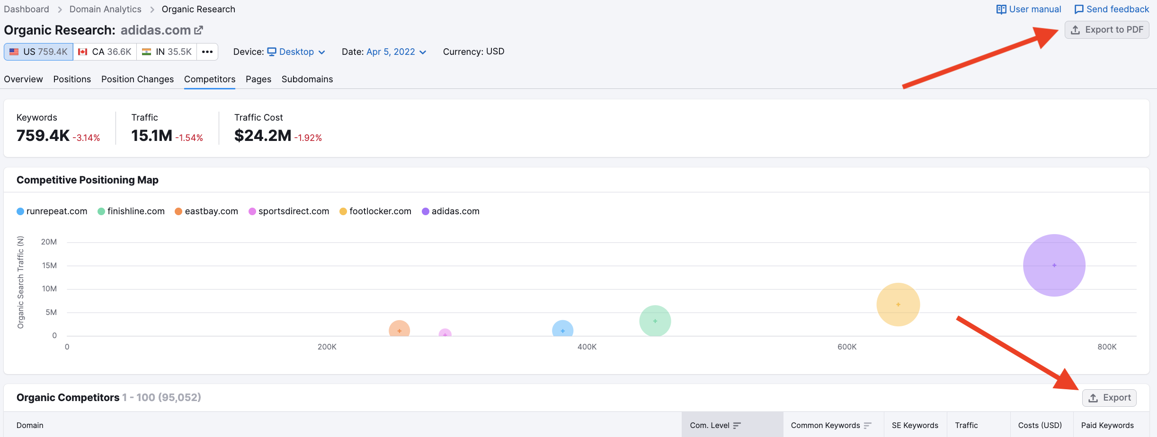Click the Traffic 15.1M metric
Image resolution: width=1157 pixels, height=437 pixels.
click(152, 136)
